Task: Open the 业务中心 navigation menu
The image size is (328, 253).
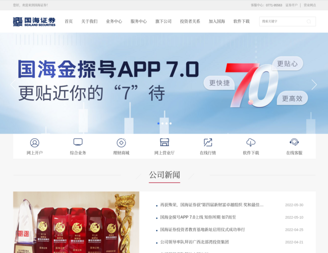Action: pyautogui.click(x=114, y=22)
